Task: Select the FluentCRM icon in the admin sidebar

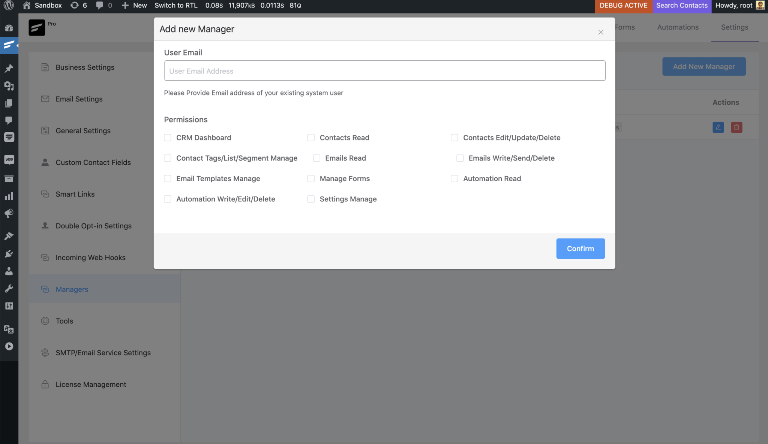Action: [9, 45]
